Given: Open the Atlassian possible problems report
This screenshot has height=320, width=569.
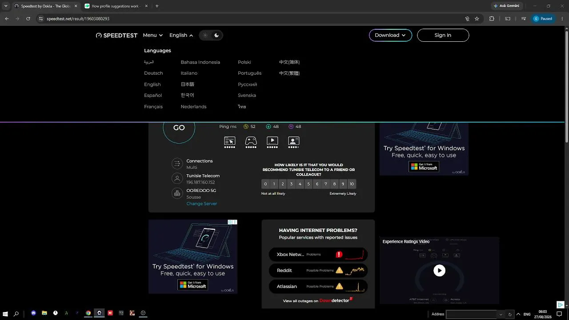Looking at the screenshot, I should tap(318, 286).
